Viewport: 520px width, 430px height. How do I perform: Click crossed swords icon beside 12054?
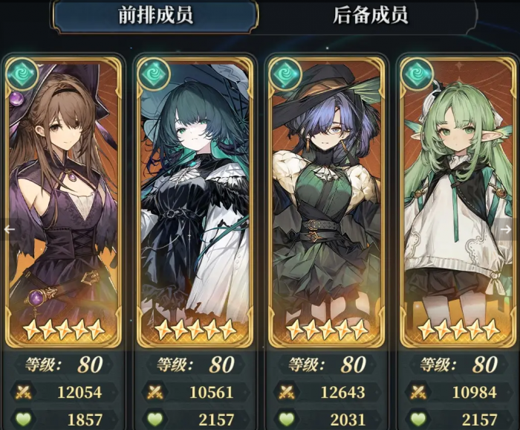23,392
